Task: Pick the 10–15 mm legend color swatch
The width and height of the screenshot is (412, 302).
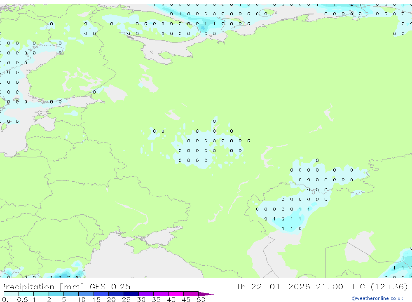Action: pos(86,294)
